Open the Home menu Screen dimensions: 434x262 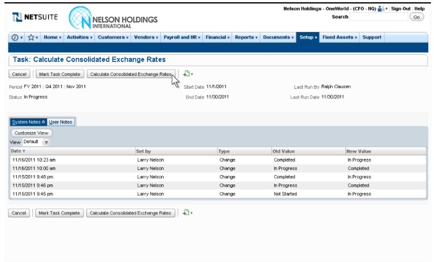52,38
